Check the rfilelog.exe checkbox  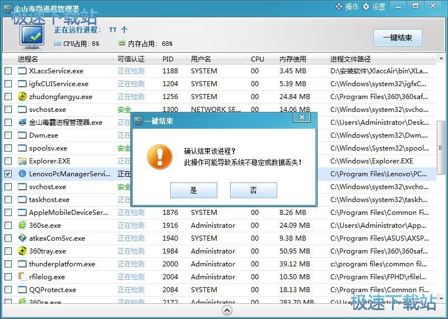8,276
